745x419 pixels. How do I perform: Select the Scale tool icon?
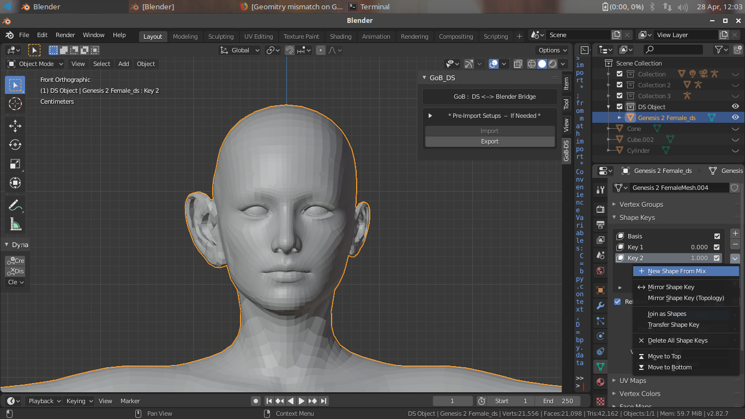point(15,164)
